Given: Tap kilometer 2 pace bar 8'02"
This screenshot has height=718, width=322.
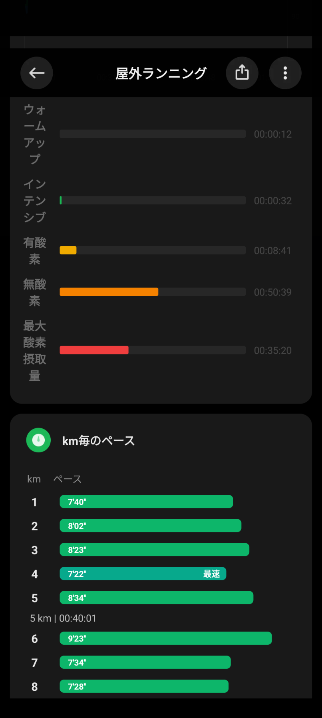Looking at the screenshot, I should 150,526.
